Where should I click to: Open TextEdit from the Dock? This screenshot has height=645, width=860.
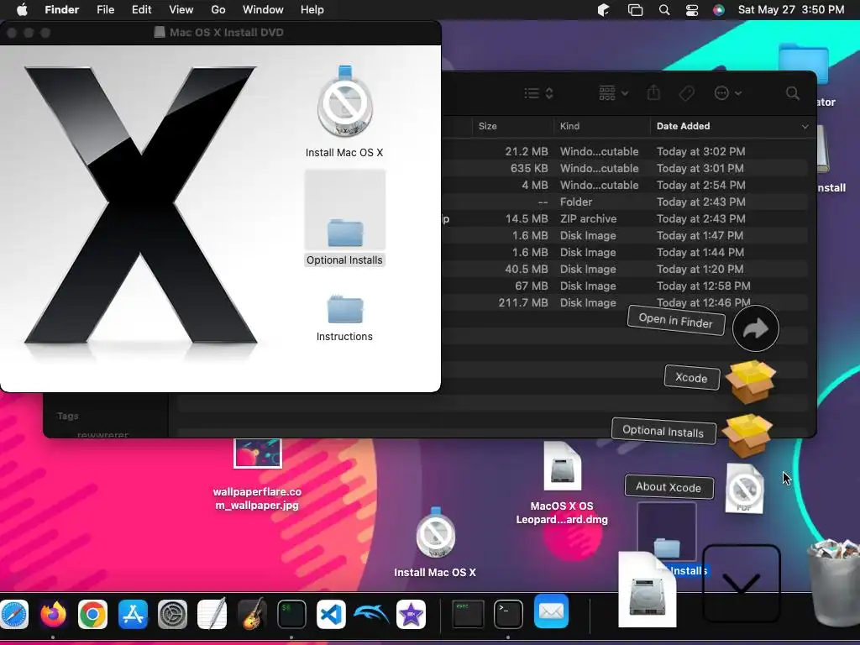tap(212, 614)
